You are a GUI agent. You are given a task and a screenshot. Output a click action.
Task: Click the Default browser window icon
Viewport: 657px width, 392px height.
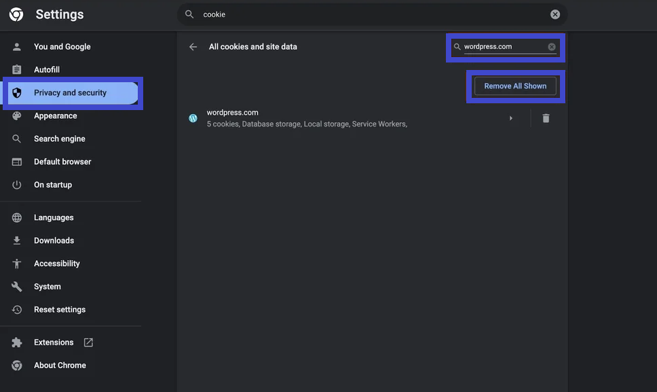[x=17, y=162]
